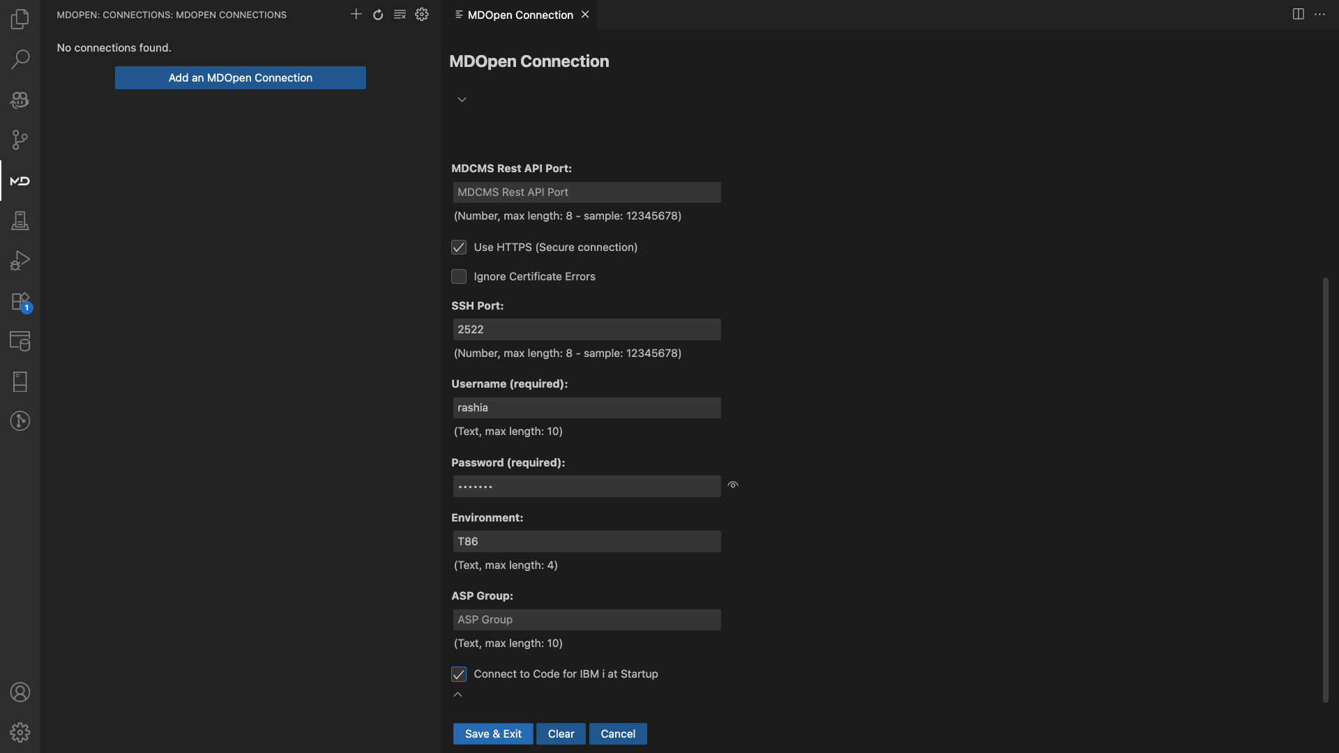Click the refresh connections icon
The image size is (1339, 753).
(x=378, y=15)
